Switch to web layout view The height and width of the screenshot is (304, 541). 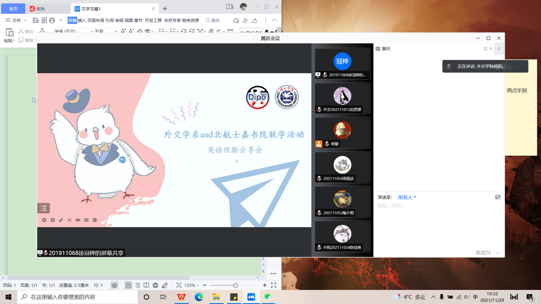tap(155, 285)
